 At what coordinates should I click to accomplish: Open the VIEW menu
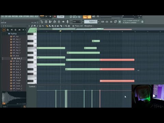21,16
